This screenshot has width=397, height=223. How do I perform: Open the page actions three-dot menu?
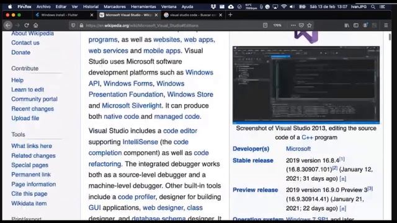(x=293, y=25)
